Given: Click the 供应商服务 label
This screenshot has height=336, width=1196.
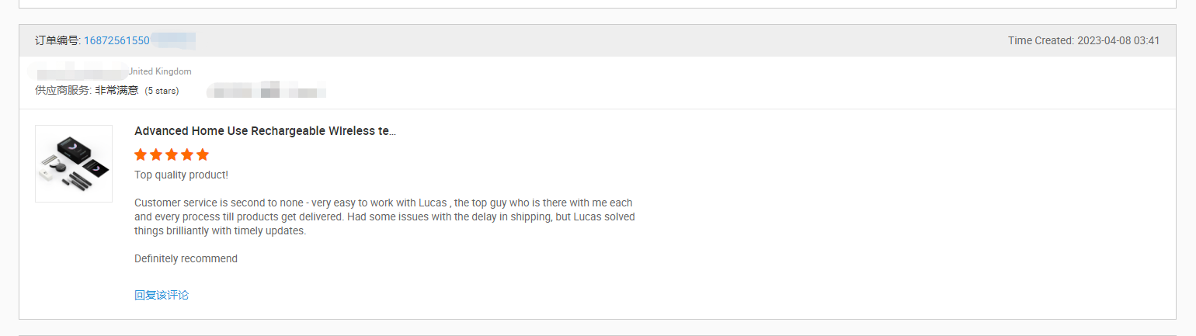Looking at the screenshot, I should [x=64, y=90].
